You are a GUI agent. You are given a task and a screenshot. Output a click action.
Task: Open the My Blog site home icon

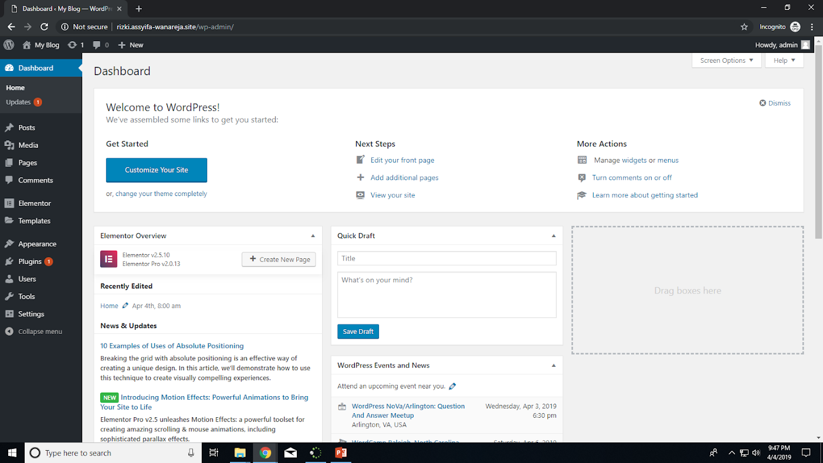26,45
